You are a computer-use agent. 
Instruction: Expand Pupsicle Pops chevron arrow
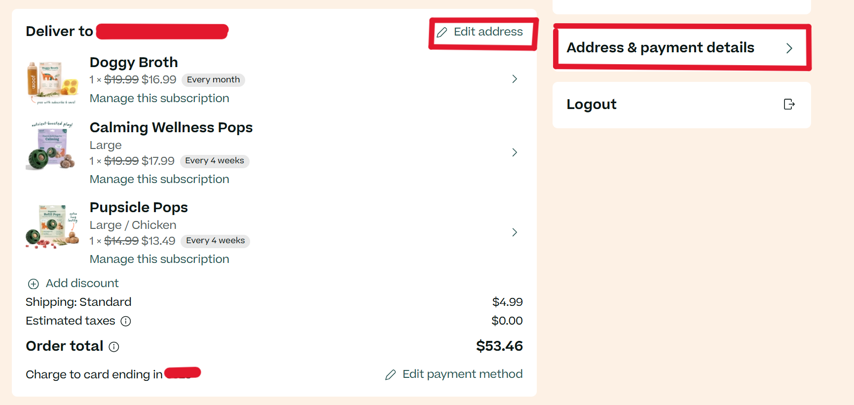(x=515, y=232)
